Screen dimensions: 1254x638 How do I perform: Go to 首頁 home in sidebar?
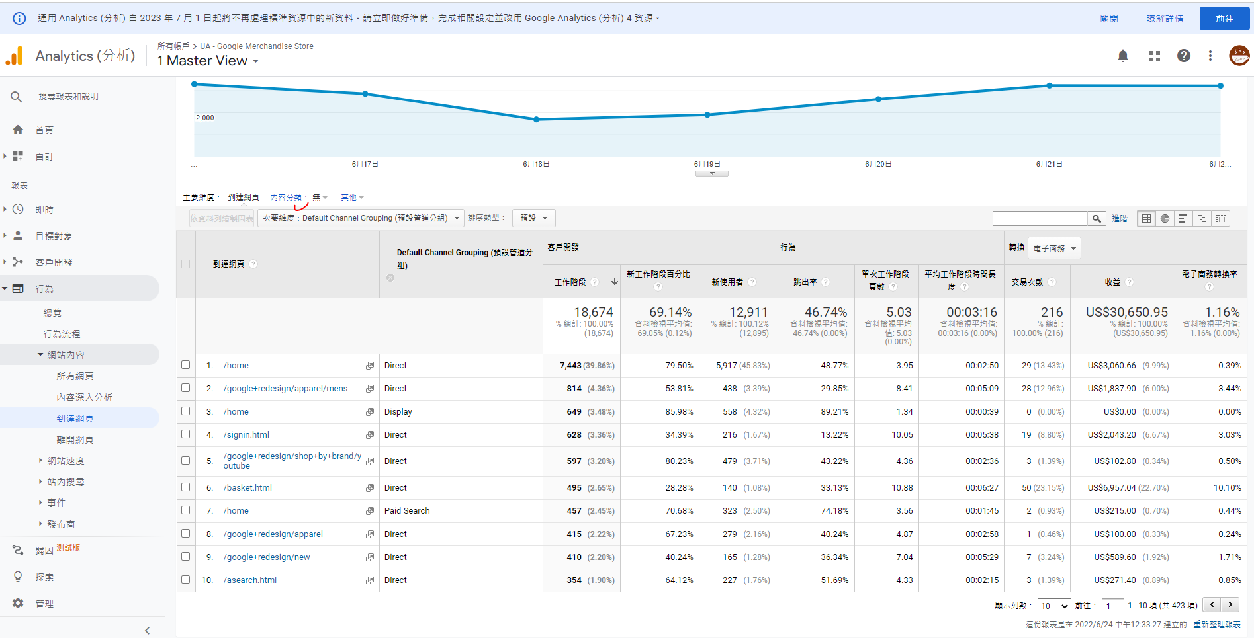click(x=44, y=130)
